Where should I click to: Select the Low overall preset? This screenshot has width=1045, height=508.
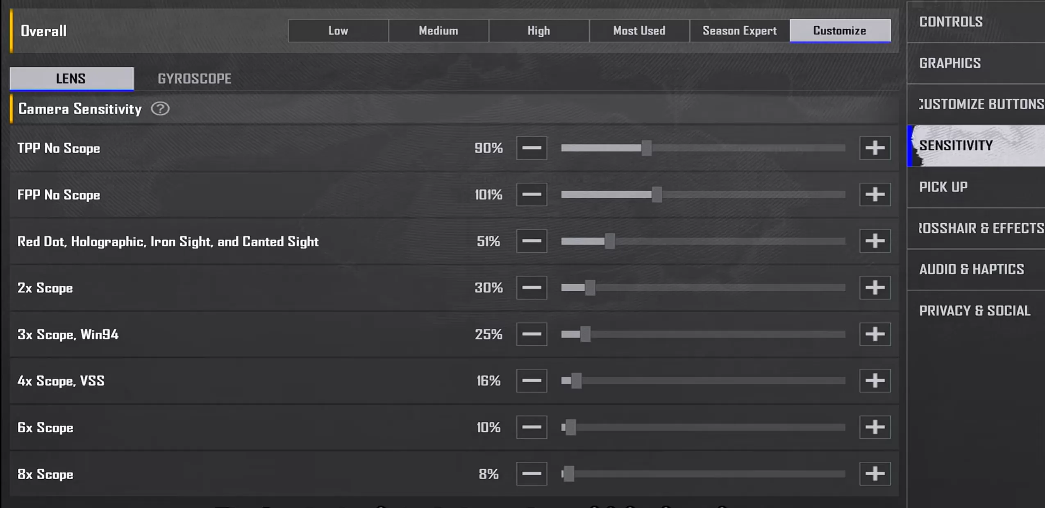coord(338,31)
